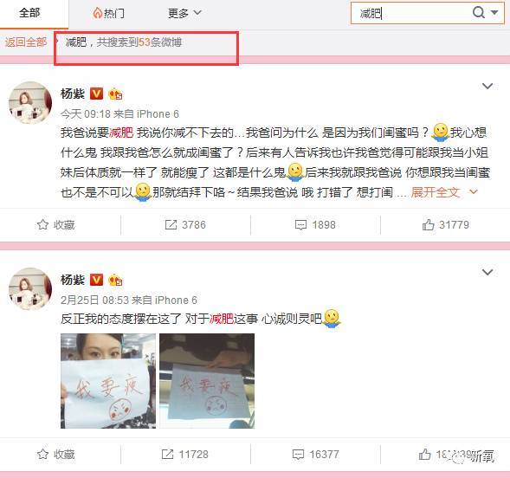The height and width of the screenshot is (478, 510).
Task: Like the first post with 31779 likes
Action: (446, 224)
